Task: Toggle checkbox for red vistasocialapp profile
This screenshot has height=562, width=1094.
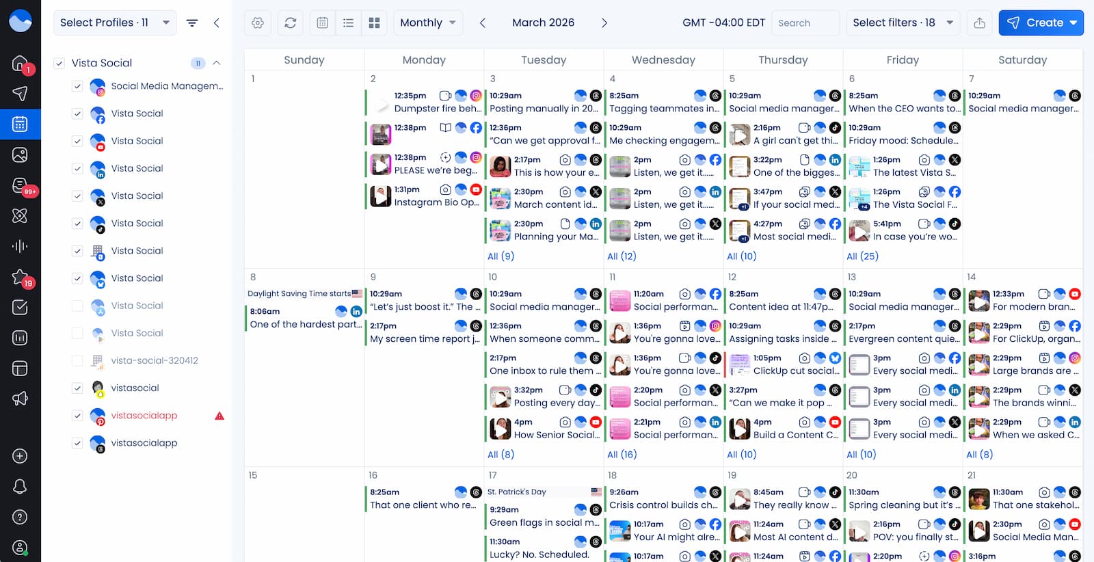Action: [x=77, y=415]
